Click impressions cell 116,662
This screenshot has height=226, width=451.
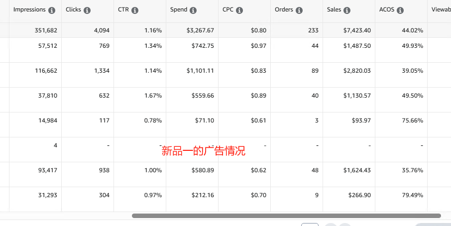click(x=46, y=71)
